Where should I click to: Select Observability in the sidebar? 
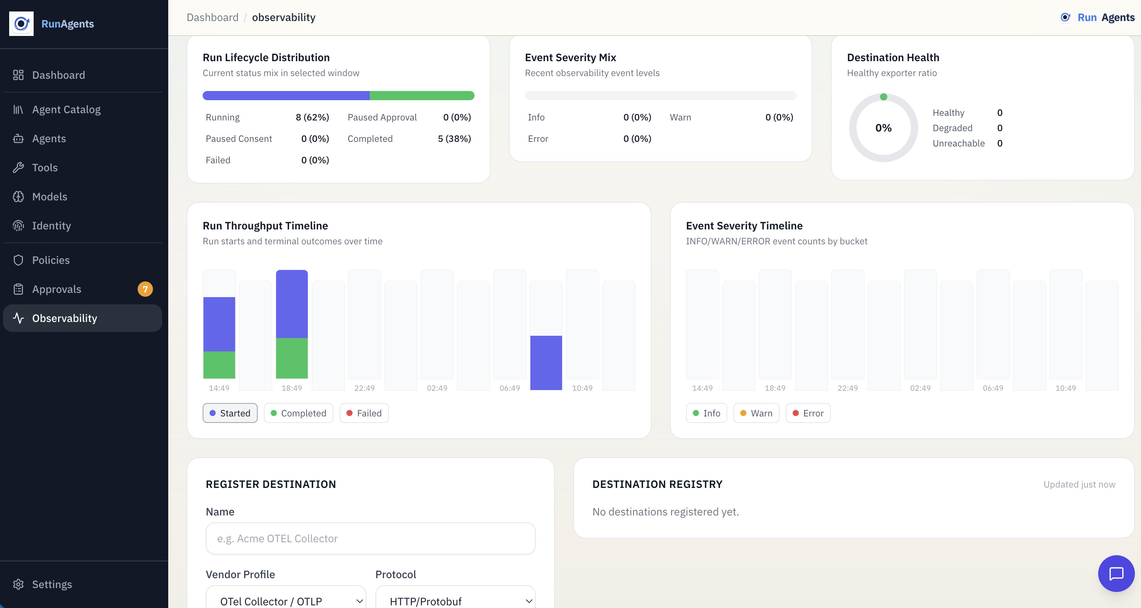click(64, 318)
